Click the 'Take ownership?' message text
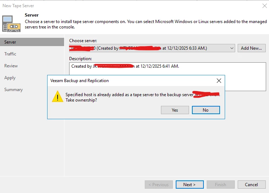269x193 pixels. point(81,100)
